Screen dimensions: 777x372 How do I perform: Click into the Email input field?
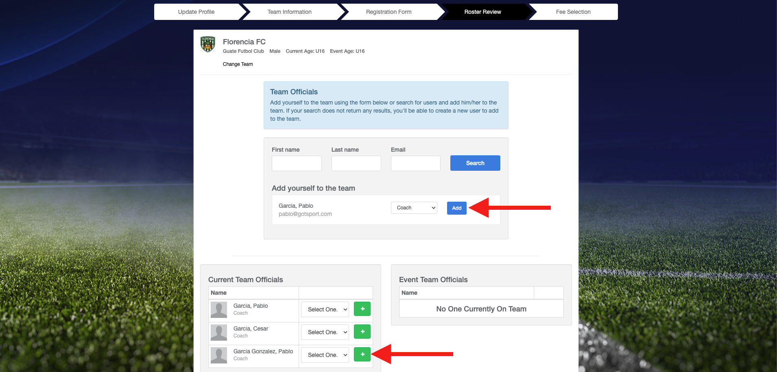point(415,163)
